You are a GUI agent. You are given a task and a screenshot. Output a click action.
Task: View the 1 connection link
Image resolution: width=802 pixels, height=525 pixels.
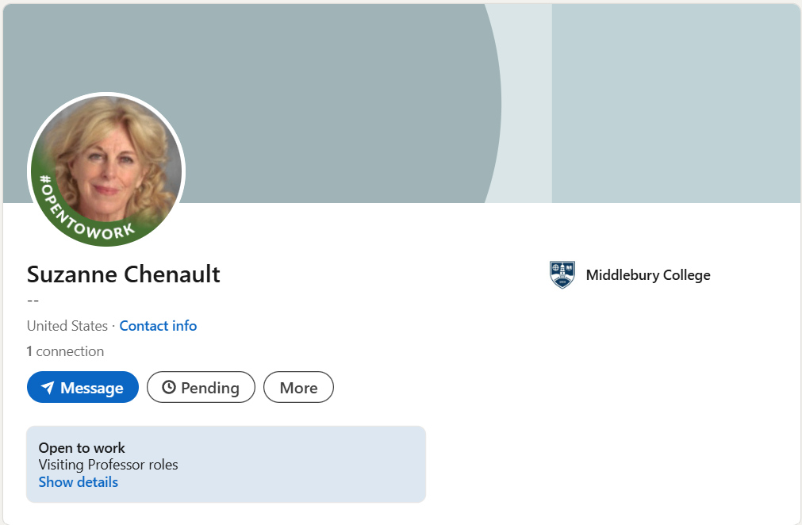pyautogui.click(x=65, y=351)
